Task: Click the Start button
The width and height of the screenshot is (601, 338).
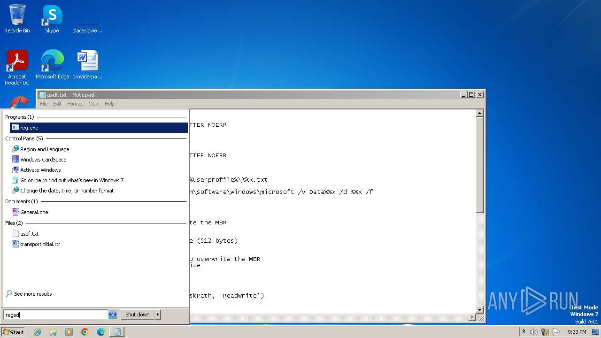Action: (13, 332)
